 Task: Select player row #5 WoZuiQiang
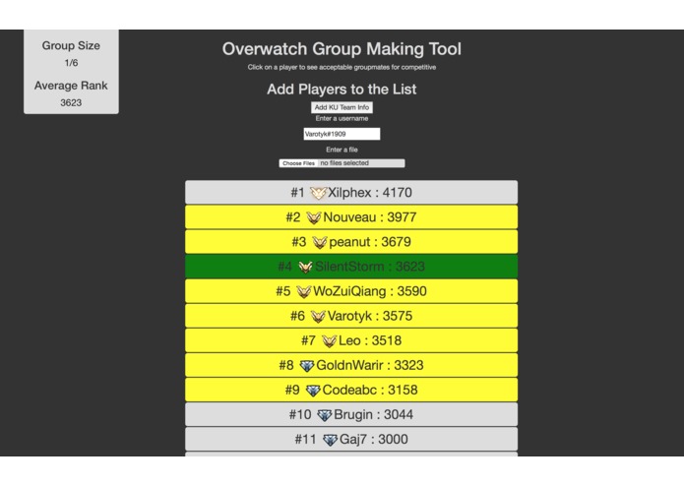(351, 291)
